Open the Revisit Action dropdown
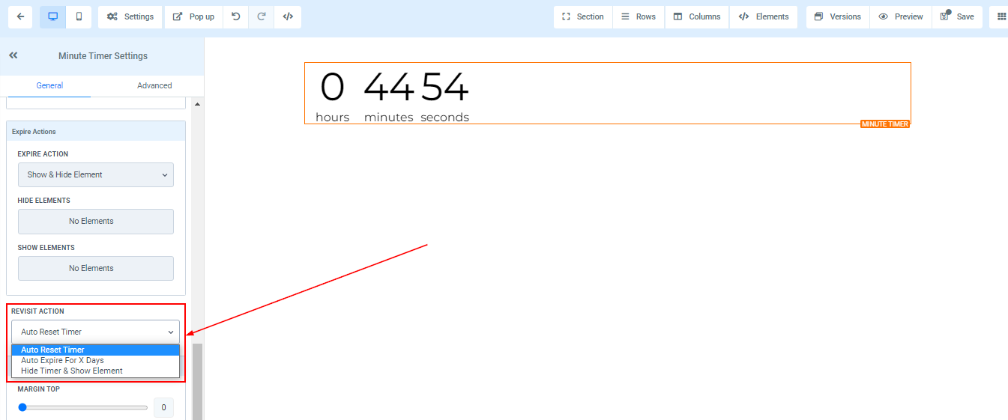The width and height of the screenshot is (1008, 420). click(x=96, y=332)
